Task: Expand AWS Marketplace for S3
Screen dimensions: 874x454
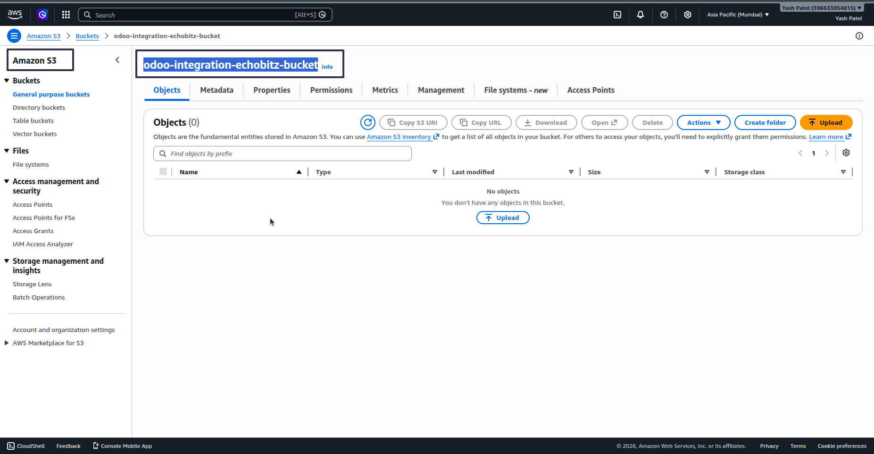Action: coord(7,343)
